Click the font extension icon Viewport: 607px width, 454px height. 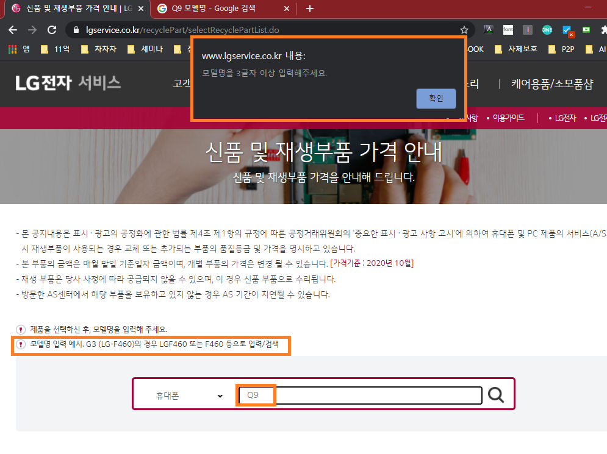coord(508,29)
